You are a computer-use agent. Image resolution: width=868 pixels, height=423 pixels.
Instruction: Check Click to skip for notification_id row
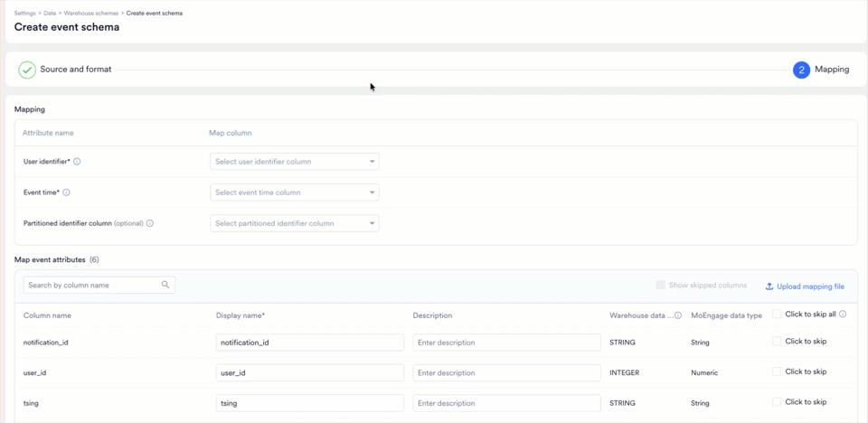777,341
